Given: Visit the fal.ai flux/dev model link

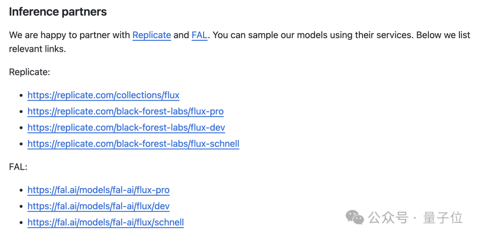Looking at the screenshot, I should (98, 206).
